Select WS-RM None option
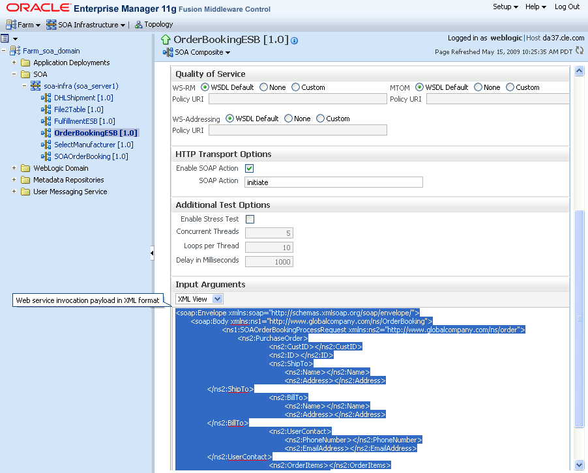The image size is (588, 473). [263, 87]
